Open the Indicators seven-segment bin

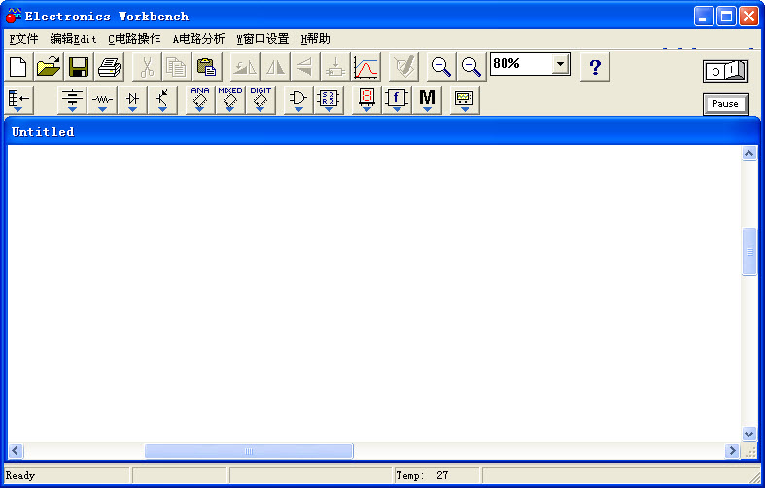[366, 100]
